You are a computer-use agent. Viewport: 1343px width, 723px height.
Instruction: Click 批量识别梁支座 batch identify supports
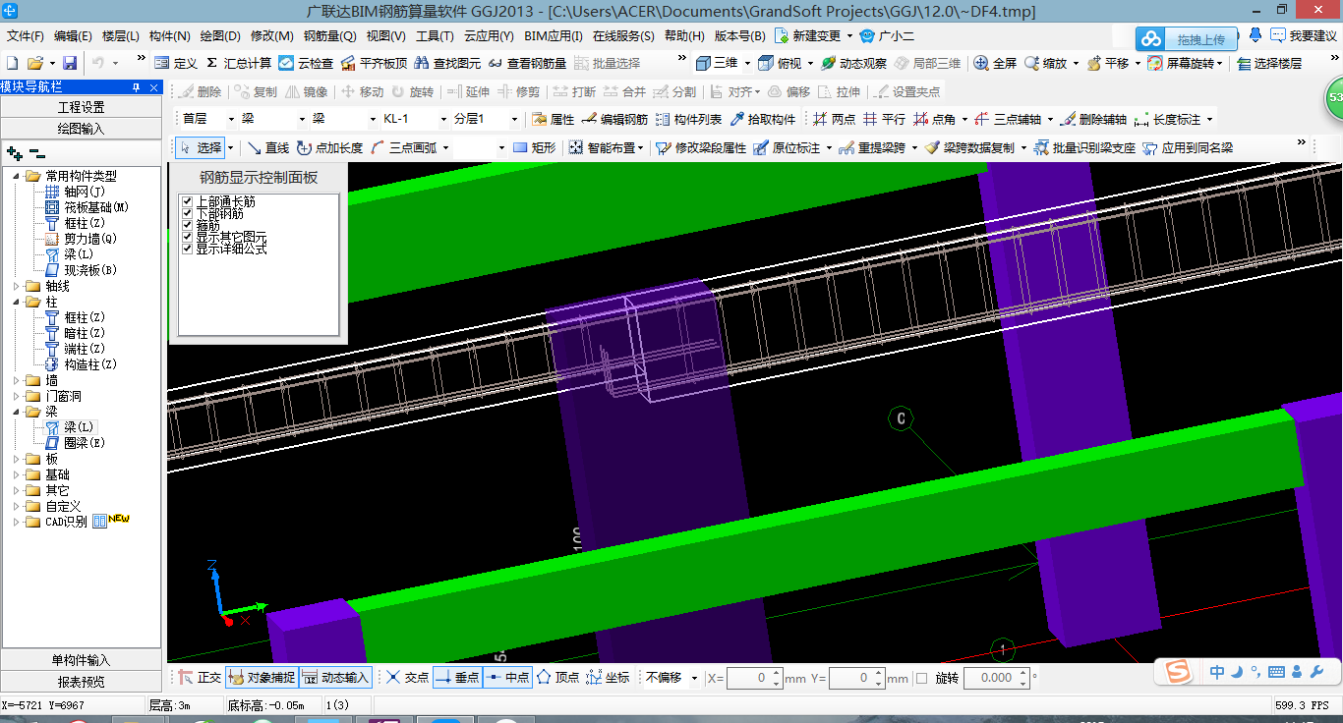[x=1084, y=147]
